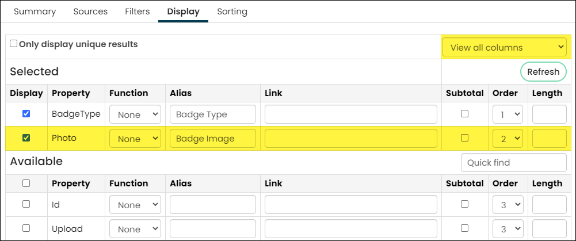Click the Refresh button

543,72
